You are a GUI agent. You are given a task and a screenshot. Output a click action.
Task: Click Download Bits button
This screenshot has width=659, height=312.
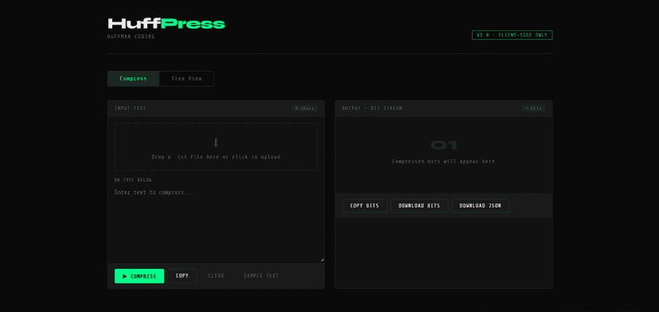(x=419, y=205)
